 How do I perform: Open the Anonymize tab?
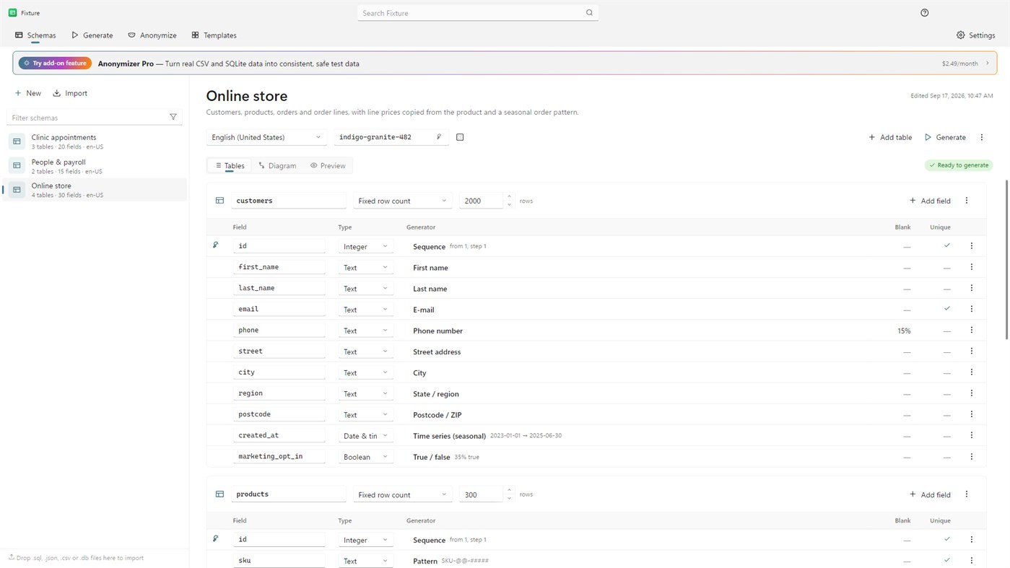[x=152, y=35]
